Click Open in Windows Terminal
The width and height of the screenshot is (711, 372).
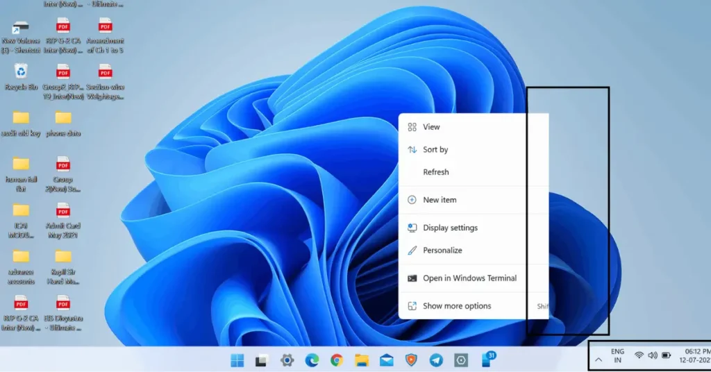(x=469, y=278)
